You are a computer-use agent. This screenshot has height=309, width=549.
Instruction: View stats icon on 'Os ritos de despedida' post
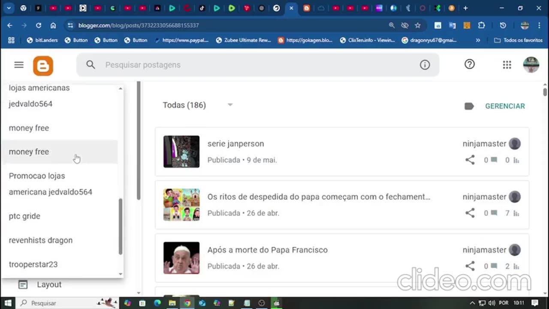[516, 214]
